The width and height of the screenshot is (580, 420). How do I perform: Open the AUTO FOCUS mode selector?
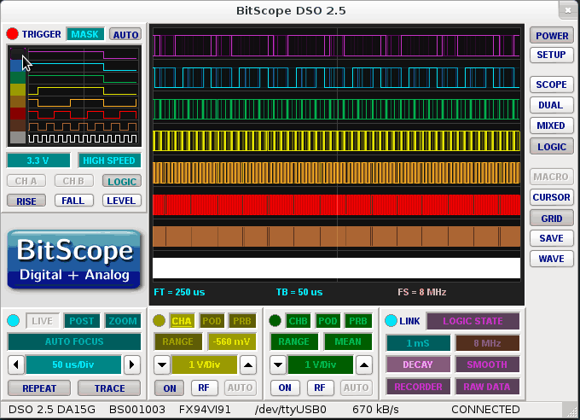pyautogui.click(x=74, y=341)
